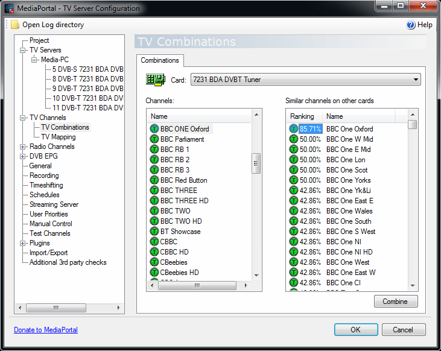Screen dimensions: 441x351
Task: Select BBC One South in similar channels
Action: click(x=349, y=221)
